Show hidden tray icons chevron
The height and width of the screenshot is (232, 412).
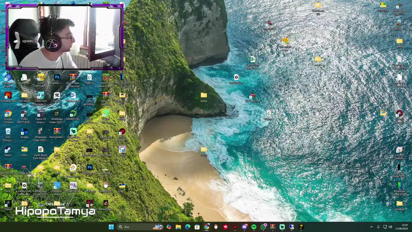click(371, 227)
